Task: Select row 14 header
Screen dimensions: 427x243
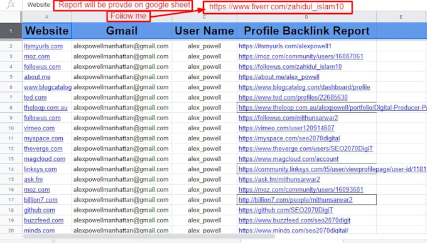Action: [x=11, y=169]
